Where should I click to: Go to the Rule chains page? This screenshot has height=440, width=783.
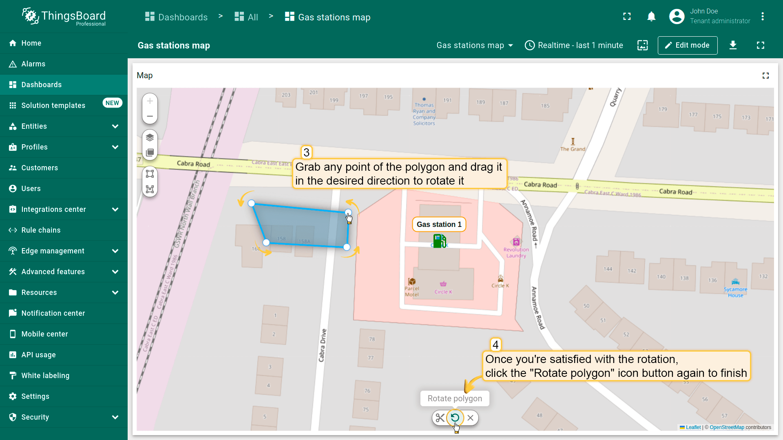pos(41,230)
